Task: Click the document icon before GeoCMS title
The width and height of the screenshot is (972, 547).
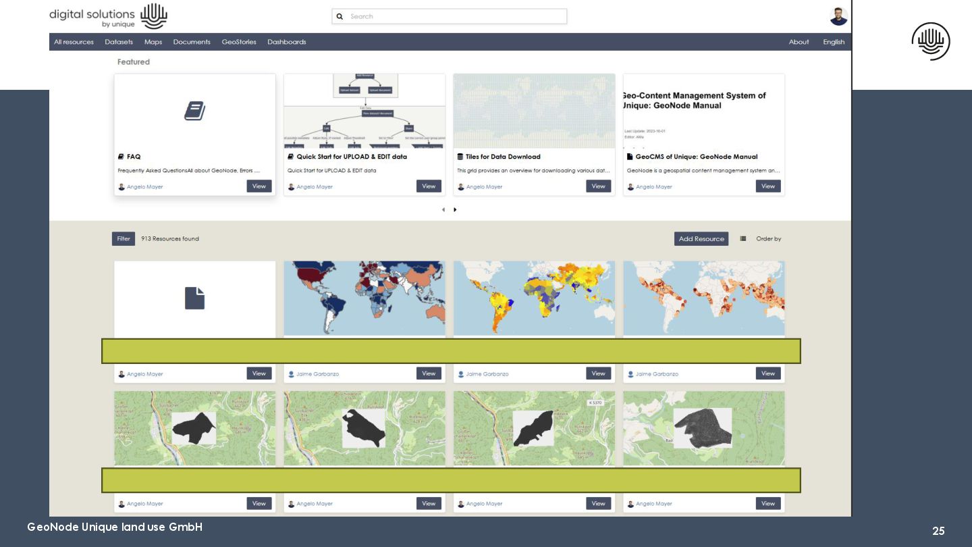Action: coord(630,157)
